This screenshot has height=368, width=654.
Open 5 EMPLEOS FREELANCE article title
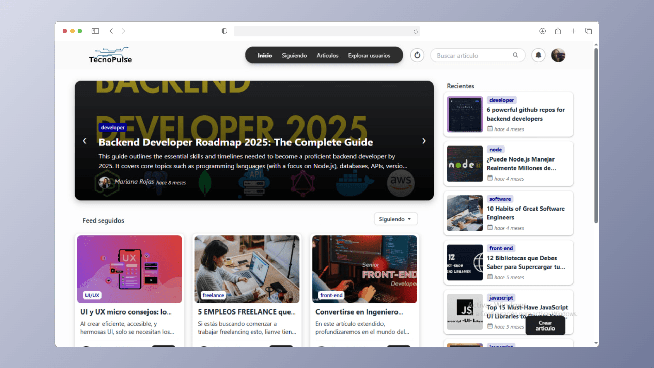pos(247,312)
